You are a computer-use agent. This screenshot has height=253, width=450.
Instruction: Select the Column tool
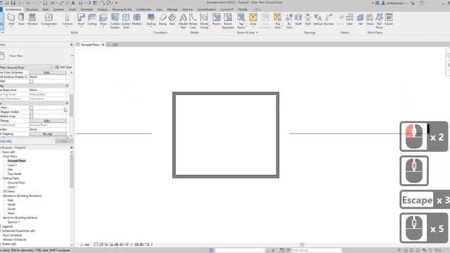(x=67, y=20)
